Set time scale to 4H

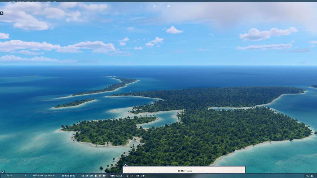137,176
